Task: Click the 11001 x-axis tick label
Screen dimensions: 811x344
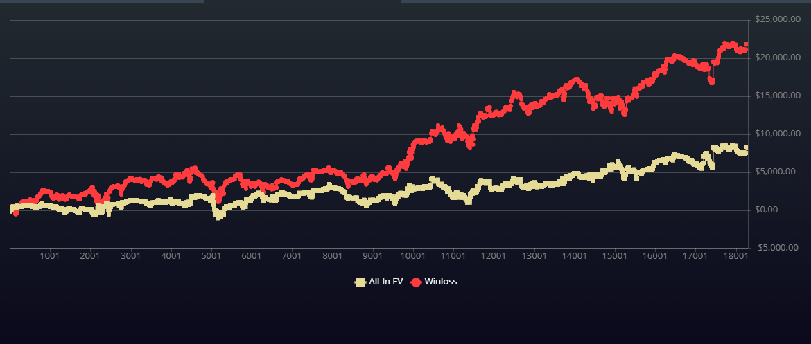Action: point(453,255)
